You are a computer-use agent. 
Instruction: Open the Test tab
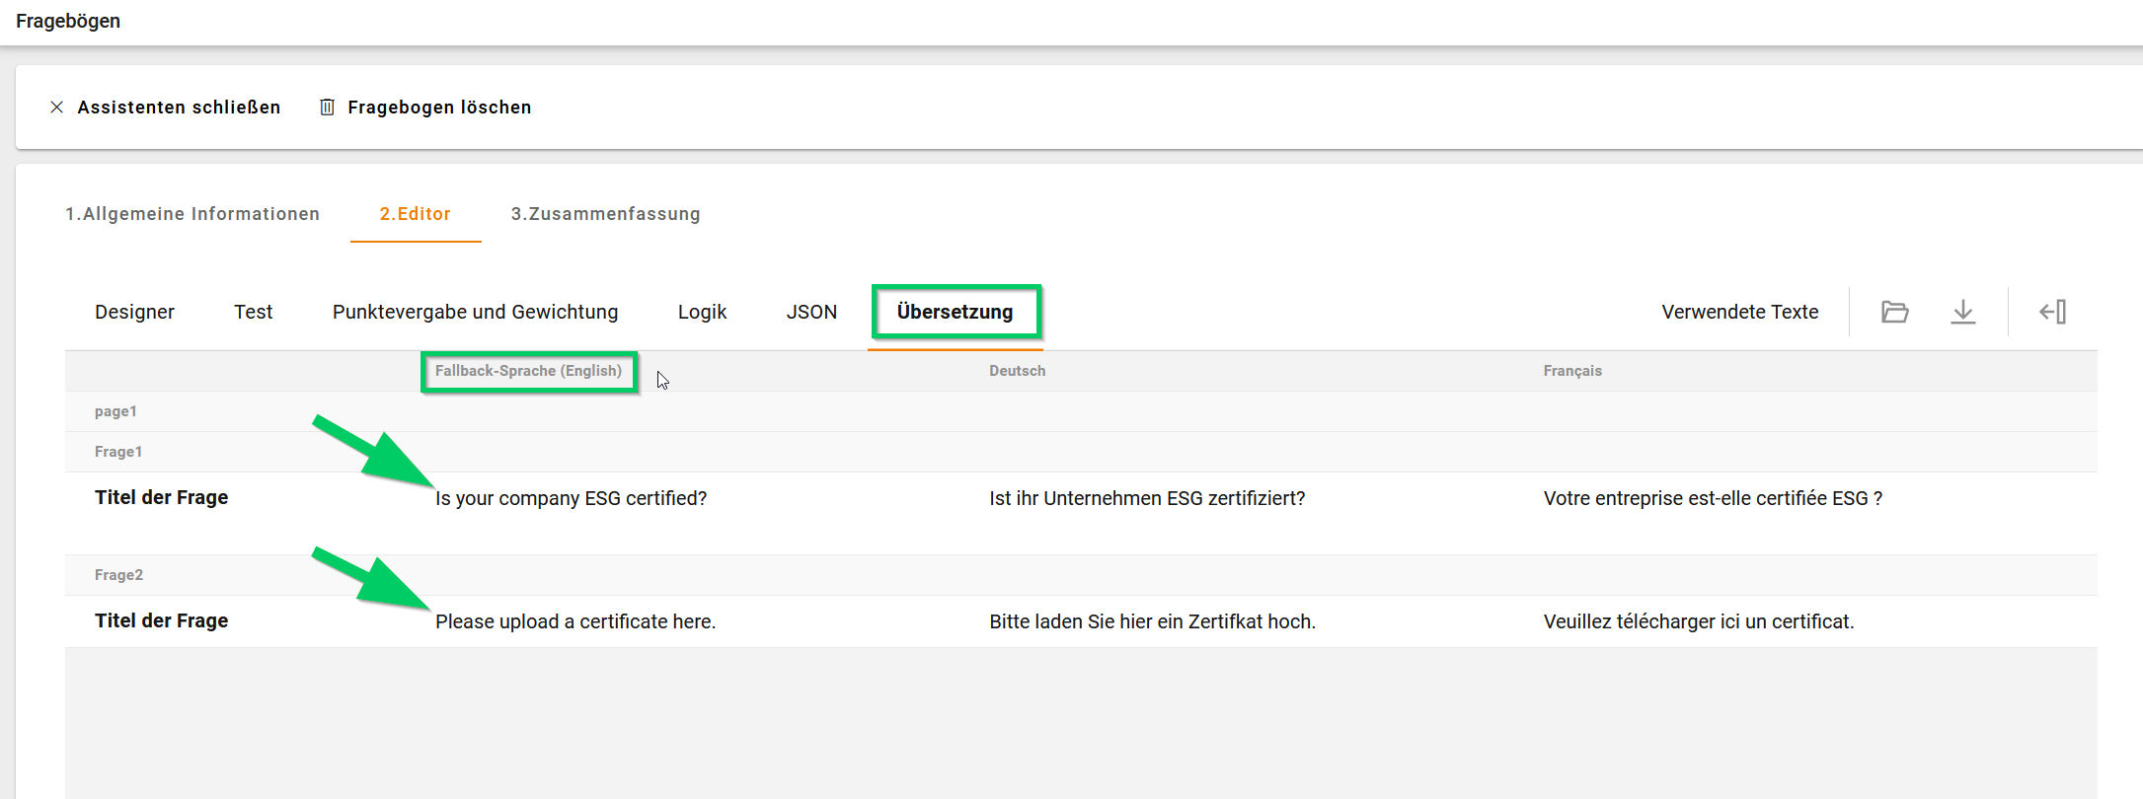click(253, 312)
